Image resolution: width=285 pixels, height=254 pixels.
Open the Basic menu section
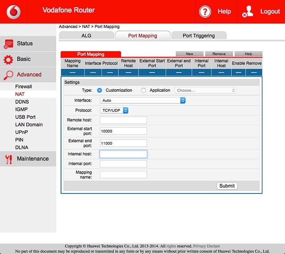28,59
